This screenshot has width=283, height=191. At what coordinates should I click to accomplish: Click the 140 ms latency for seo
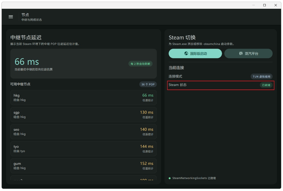147,129
